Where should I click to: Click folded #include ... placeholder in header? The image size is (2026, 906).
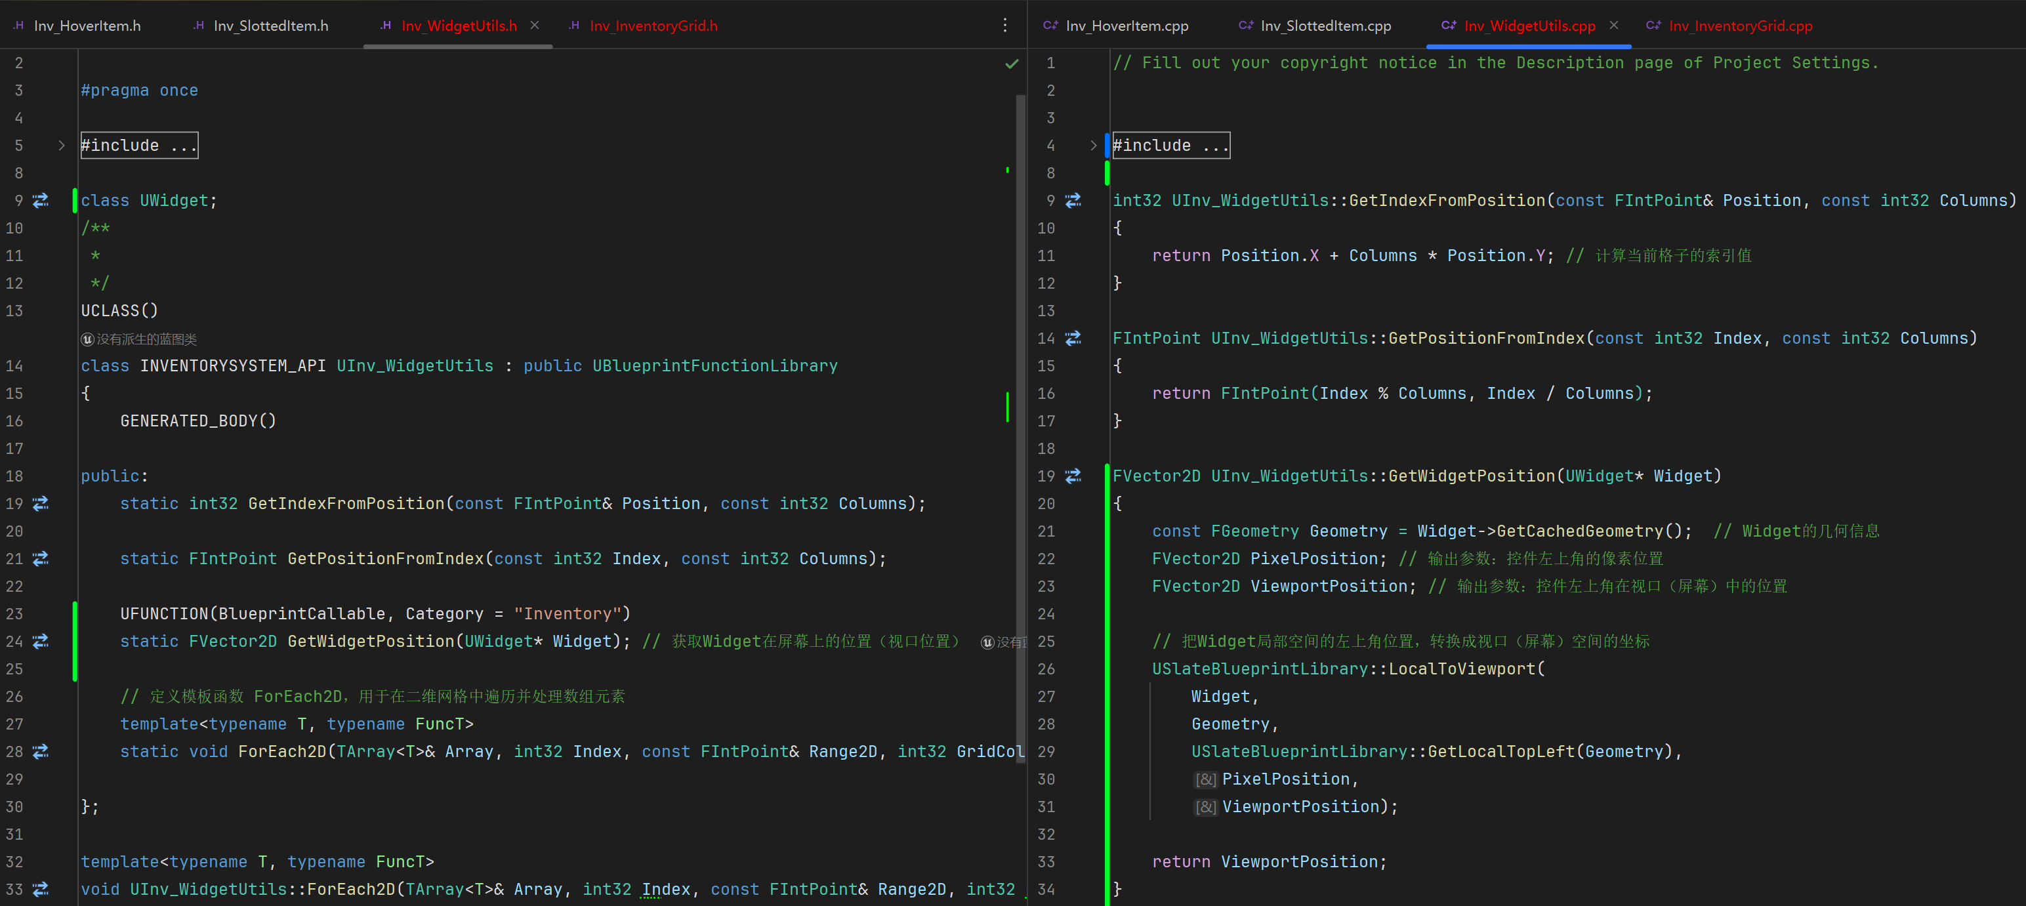point(139,146)
